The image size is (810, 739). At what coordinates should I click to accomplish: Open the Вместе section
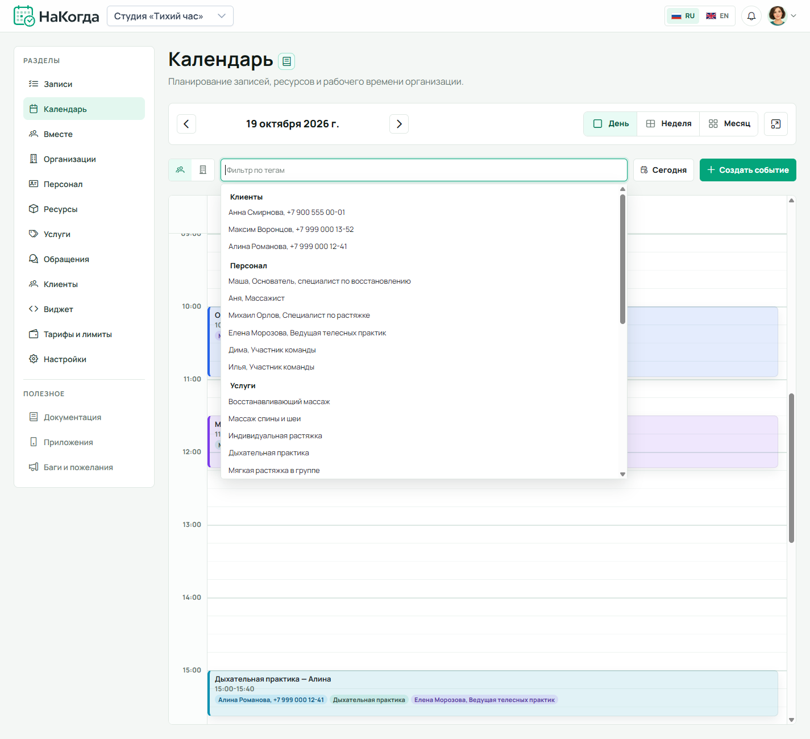(x=84, y=134)
